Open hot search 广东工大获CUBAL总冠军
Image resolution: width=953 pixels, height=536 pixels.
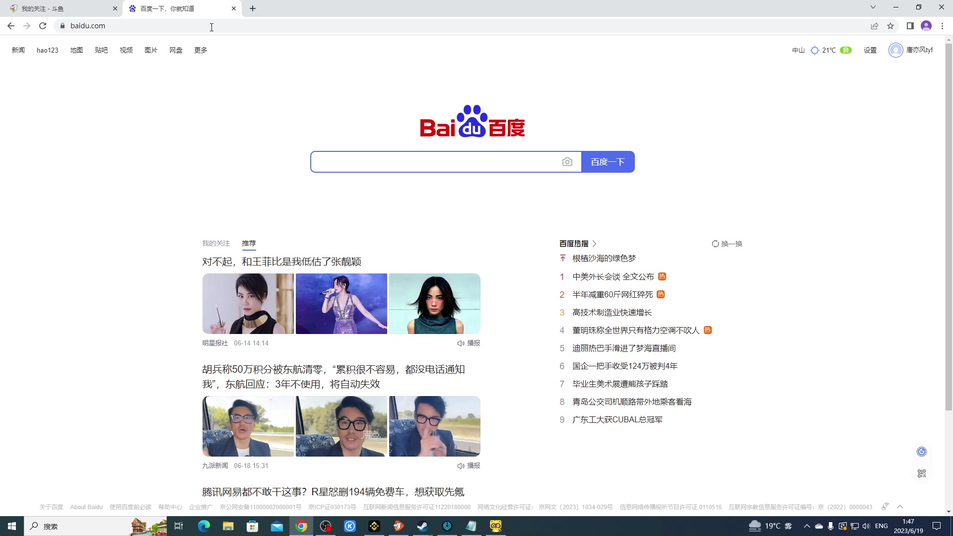coord(617,419)
